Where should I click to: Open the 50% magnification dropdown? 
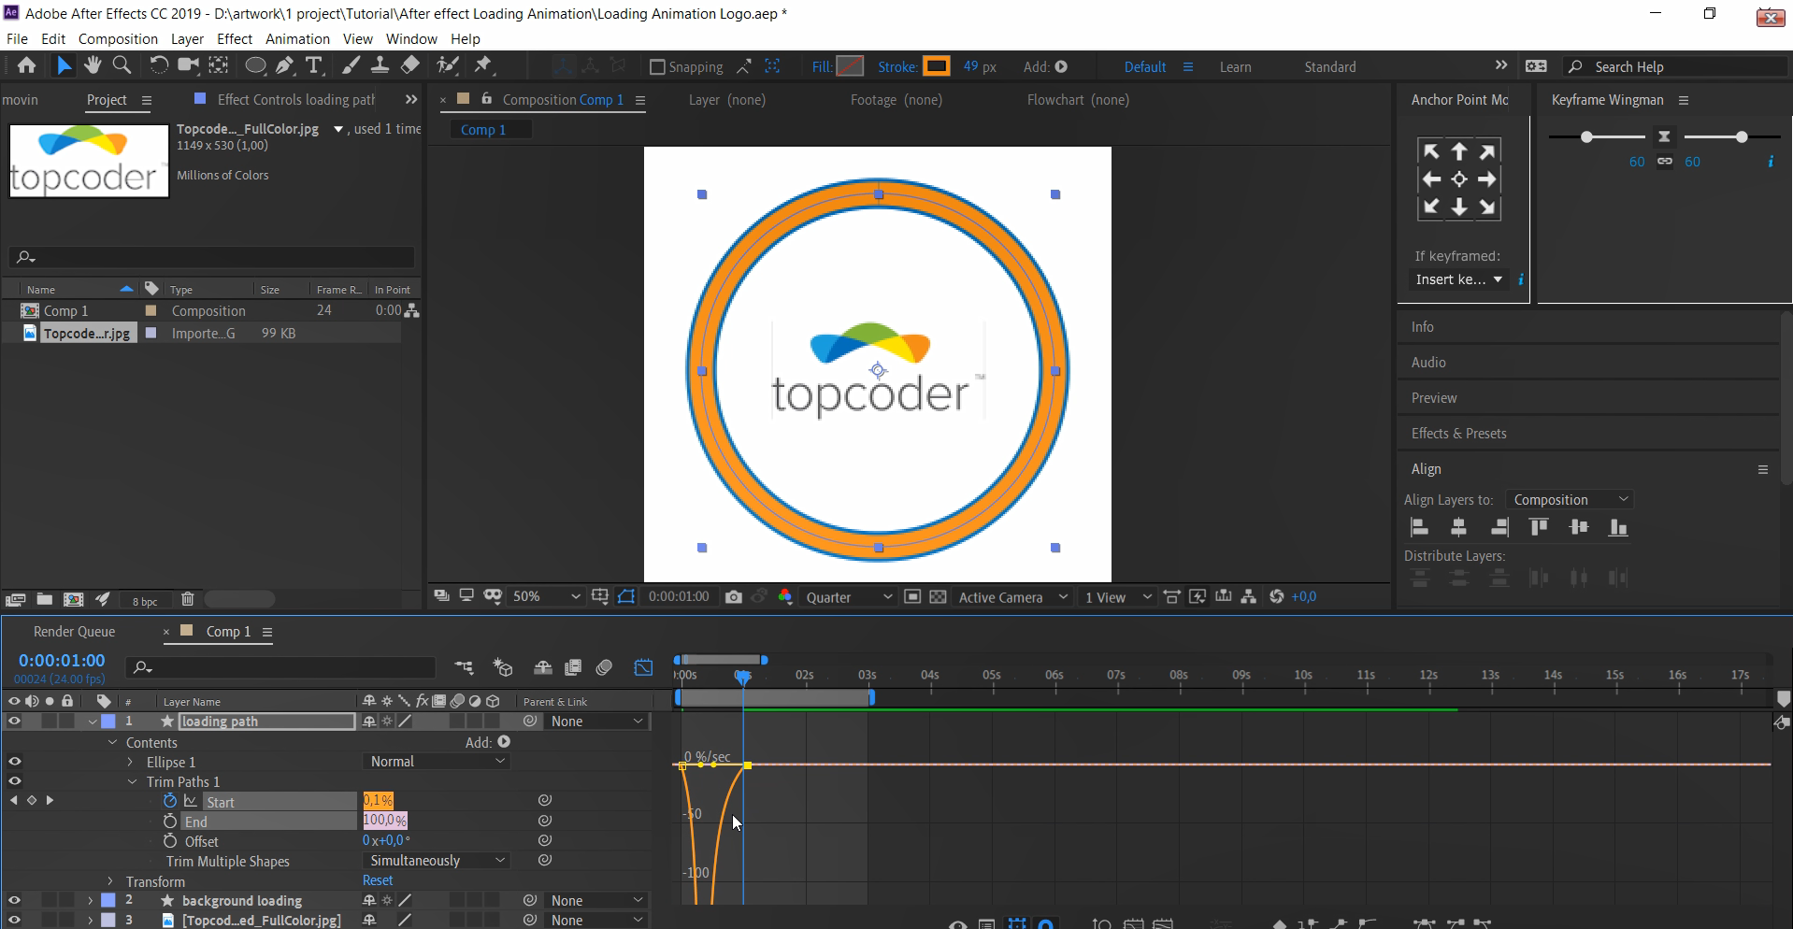(547, 596)
